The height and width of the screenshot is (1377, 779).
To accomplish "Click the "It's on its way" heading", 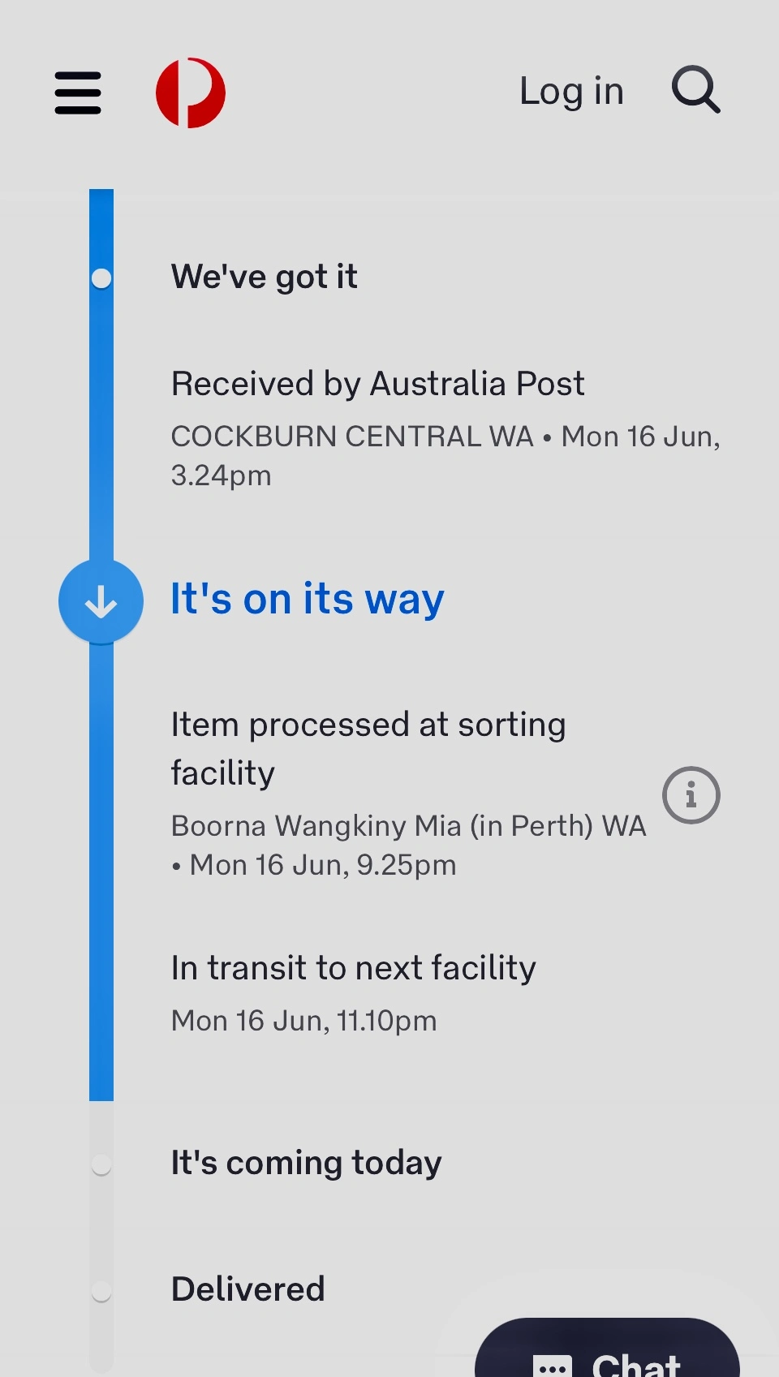I will (307, 600).
